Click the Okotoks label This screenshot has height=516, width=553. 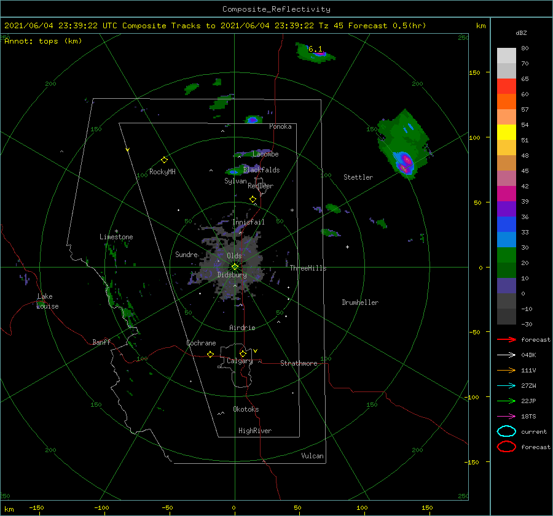pos(246,409)
